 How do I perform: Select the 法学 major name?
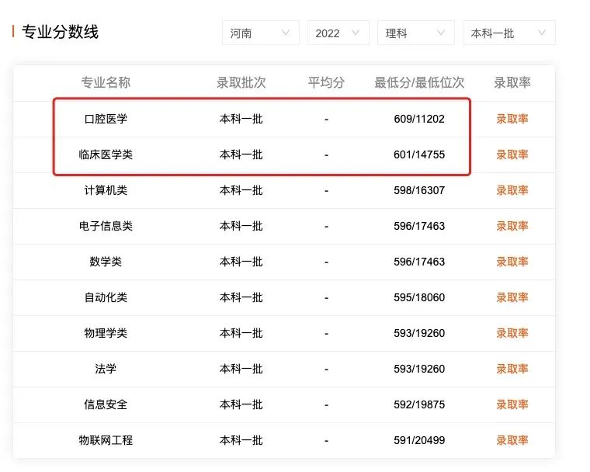click(106, 369)
